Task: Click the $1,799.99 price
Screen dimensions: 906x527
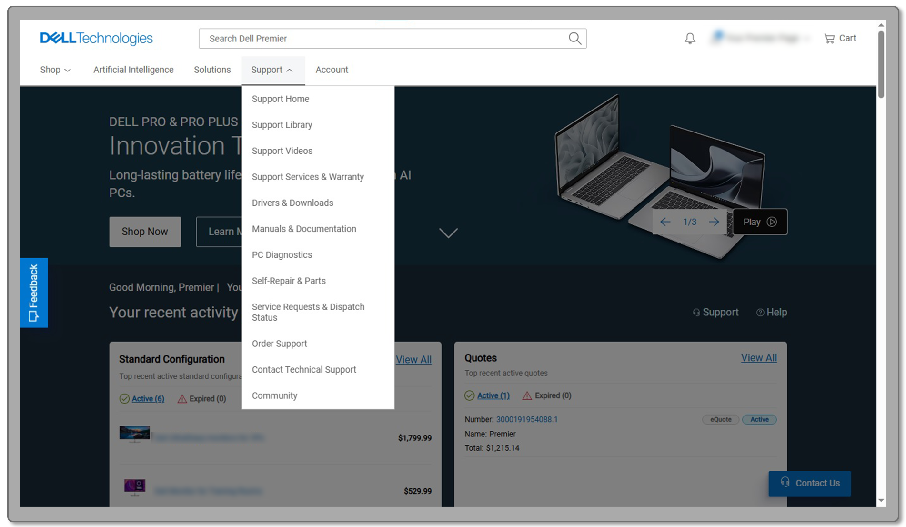Action: point(414,438)
